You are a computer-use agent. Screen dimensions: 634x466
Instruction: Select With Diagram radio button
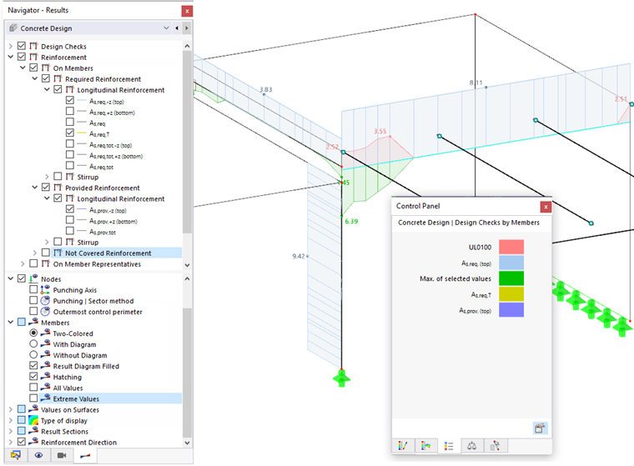(33, 344)
